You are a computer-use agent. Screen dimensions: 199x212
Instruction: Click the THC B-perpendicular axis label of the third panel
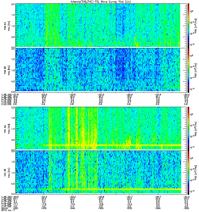tap(5, 129)
